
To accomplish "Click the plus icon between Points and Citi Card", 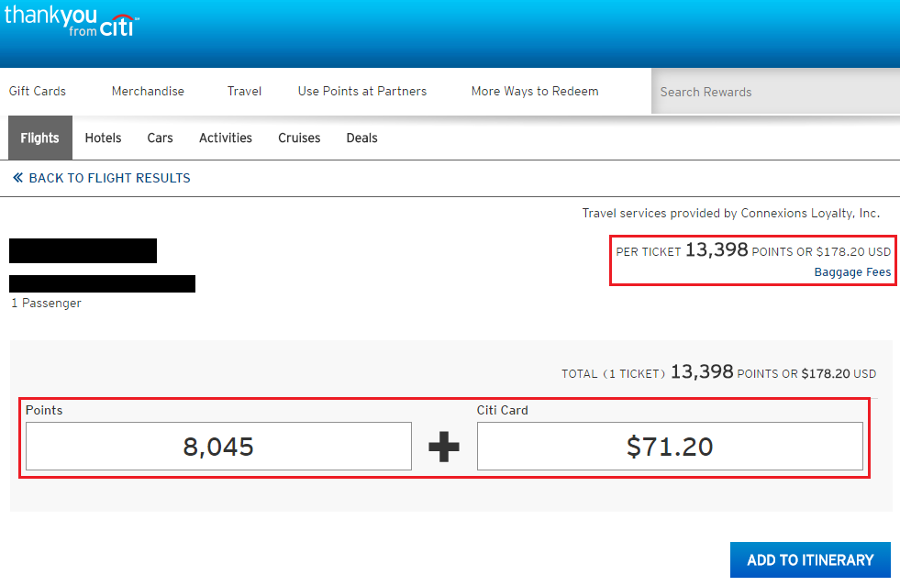I will tap(444, 447).
